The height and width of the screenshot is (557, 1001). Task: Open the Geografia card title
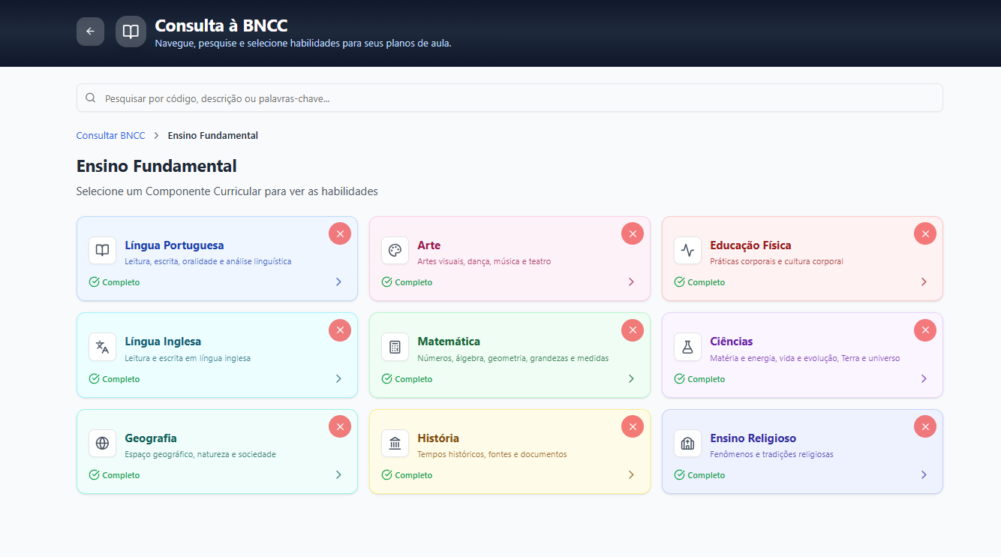point(151,438)
